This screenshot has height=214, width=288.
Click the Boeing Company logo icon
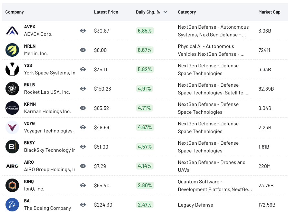[12, 205]
